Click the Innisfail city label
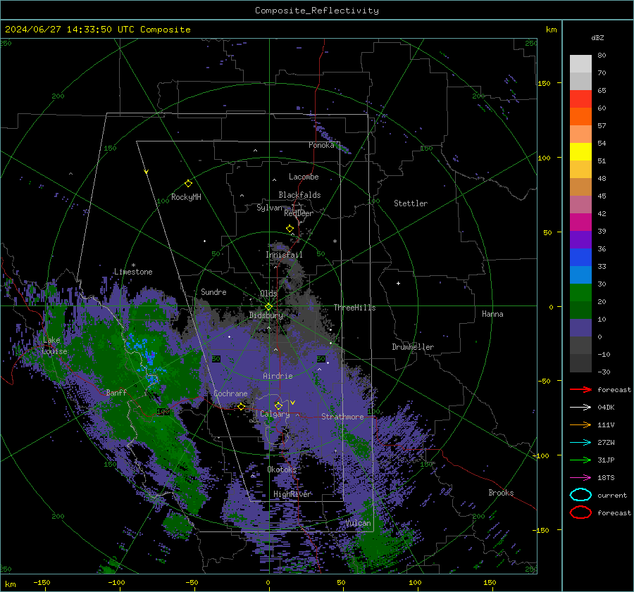The width and height of the screenshot is (634, 592). (284, 255)
